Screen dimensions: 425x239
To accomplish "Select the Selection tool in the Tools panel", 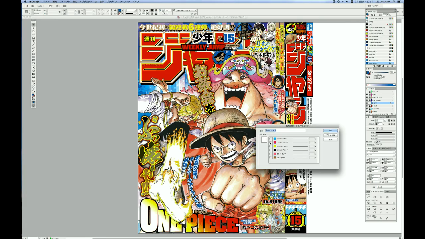I will click(34, 25).
